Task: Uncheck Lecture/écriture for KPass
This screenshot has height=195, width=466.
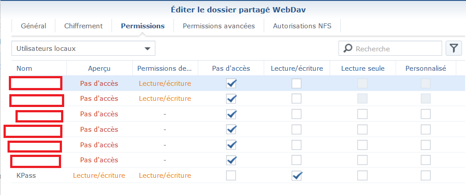Action: pos(297,176)
